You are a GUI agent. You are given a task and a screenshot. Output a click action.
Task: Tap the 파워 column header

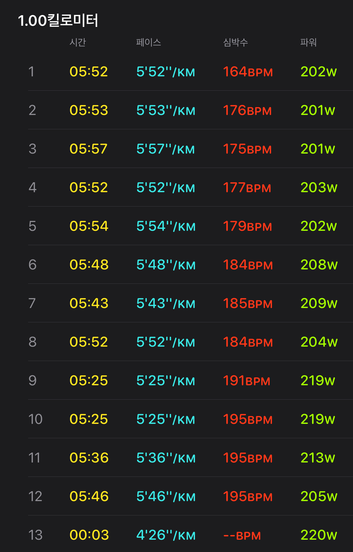[308, 42]
